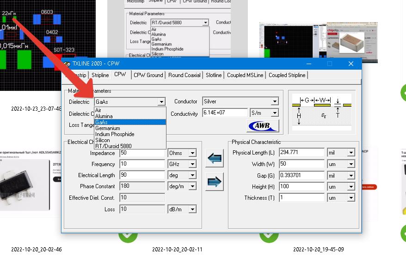
Task: Open Phase Constant deg/m dropdown
Action: point(192,186)
